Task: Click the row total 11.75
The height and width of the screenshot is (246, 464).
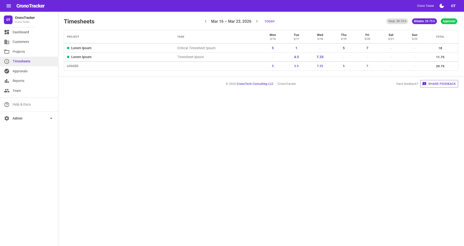Action: [x=440, y=57]
